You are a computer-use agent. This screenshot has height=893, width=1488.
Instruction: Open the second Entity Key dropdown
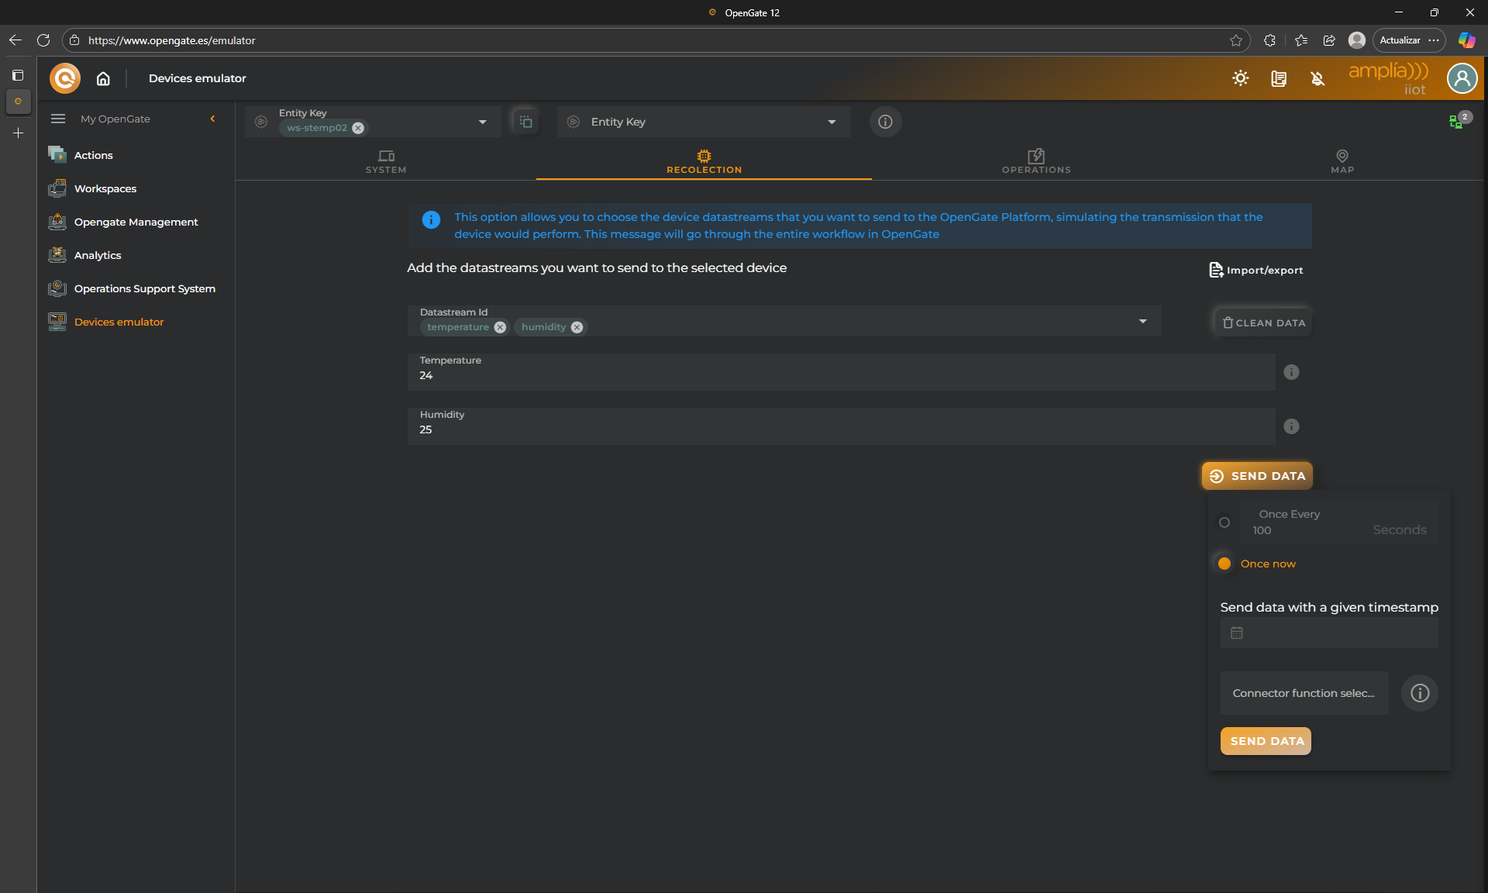832,122
